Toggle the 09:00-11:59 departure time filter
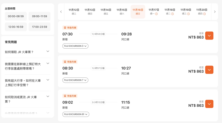 click(x=39, y=16)
